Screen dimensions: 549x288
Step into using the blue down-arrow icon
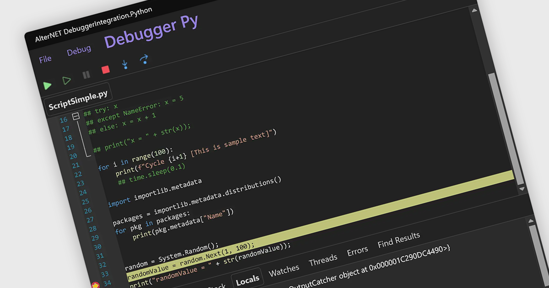click(x=124, y=64)
